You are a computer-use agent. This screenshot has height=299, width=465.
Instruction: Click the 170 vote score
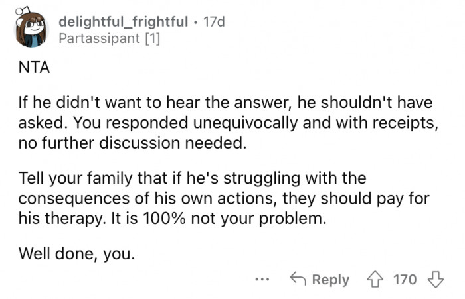coord(405,280)
